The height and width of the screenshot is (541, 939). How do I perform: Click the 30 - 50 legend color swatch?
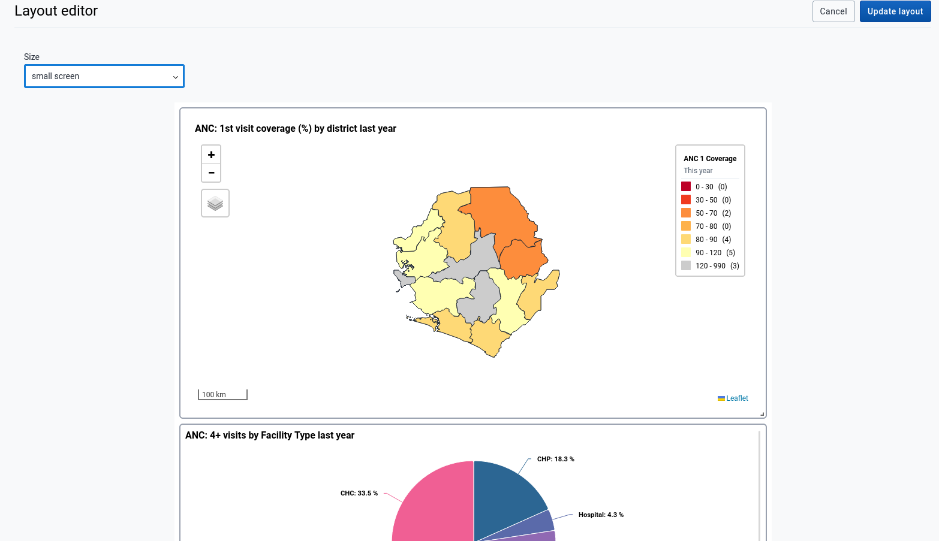click(686, 200)
